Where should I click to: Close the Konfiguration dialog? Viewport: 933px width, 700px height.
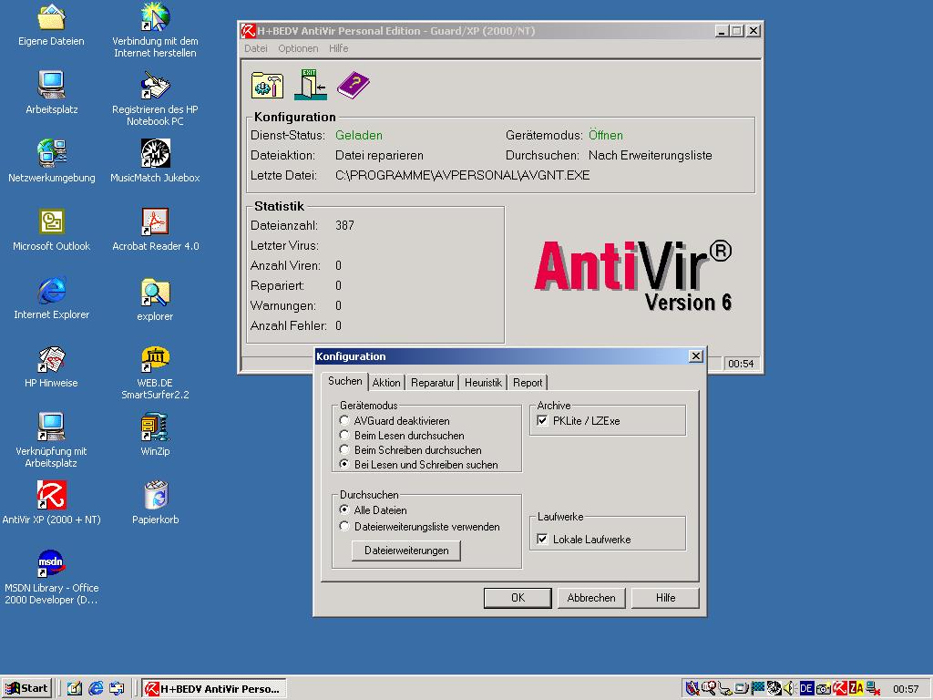pyautogui.click(x=695, y=356)
